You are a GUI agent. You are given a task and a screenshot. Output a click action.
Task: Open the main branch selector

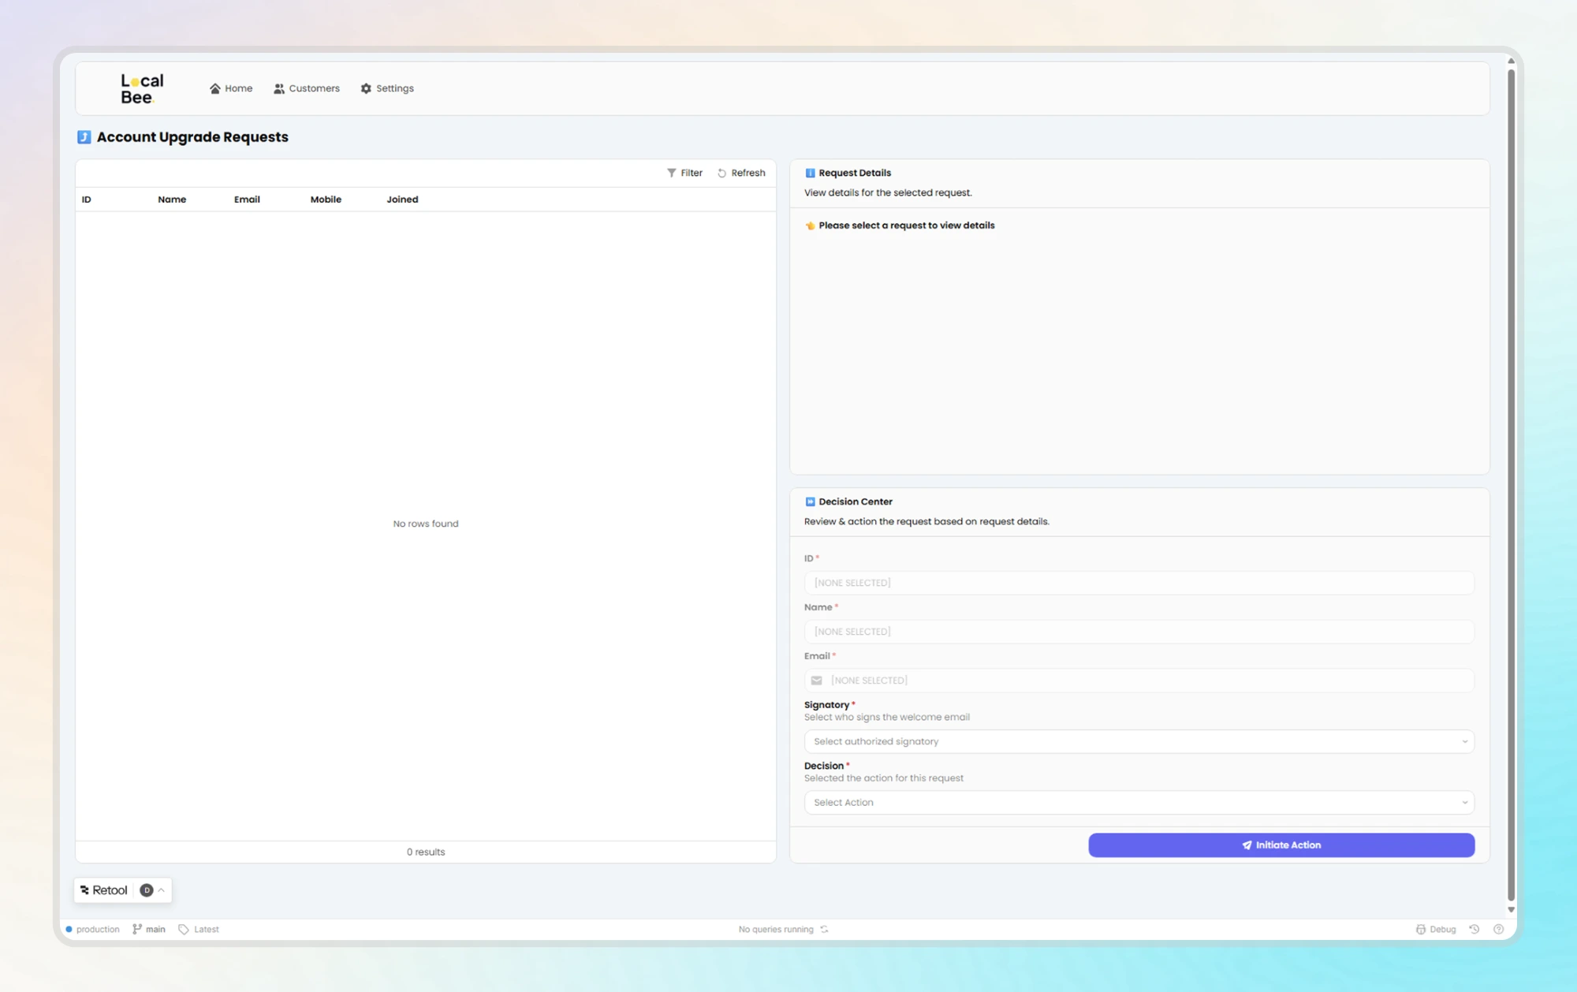pos(149,930)
